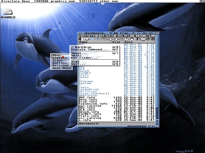Open the Buttons menu
Viewport: 205px width, 153px height.
60,63
